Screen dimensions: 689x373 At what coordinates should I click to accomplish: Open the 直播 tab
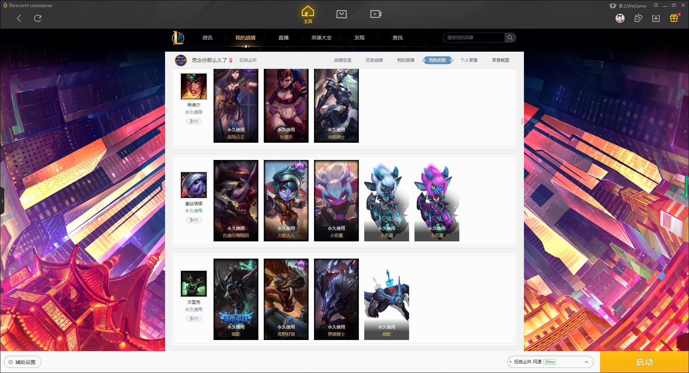click(x=283, y=38)
